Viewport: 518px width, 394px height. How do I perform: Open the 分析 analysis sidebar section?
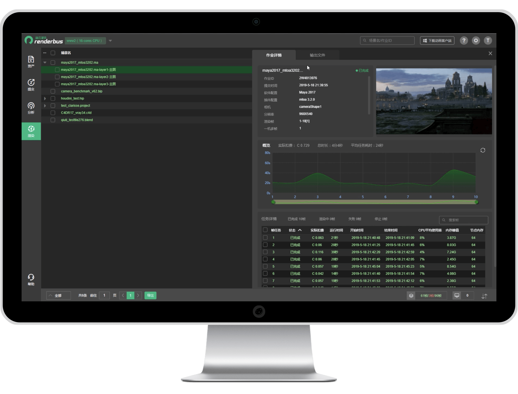point(31,108)
